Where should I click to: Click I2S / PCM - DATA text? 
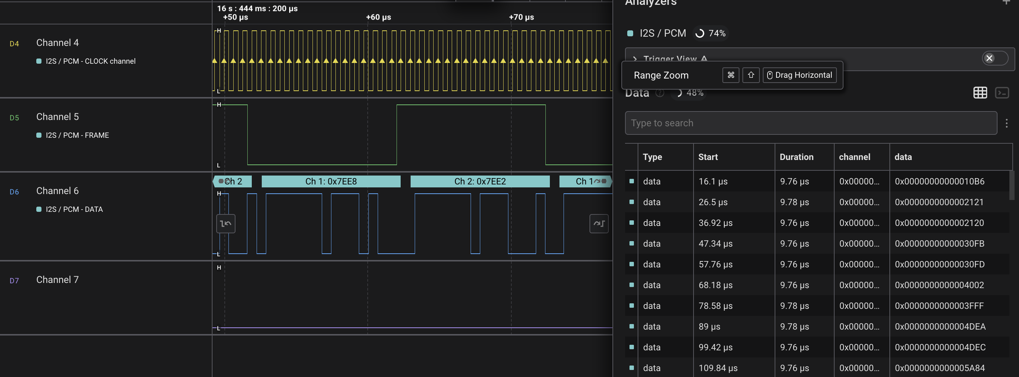point(74,209)
